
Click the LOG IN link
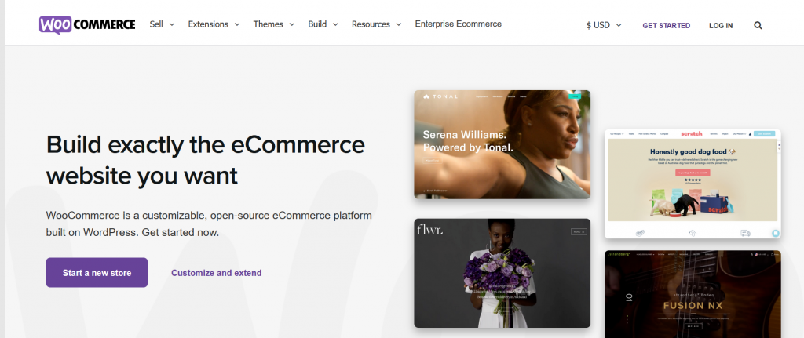click(721, 26)
